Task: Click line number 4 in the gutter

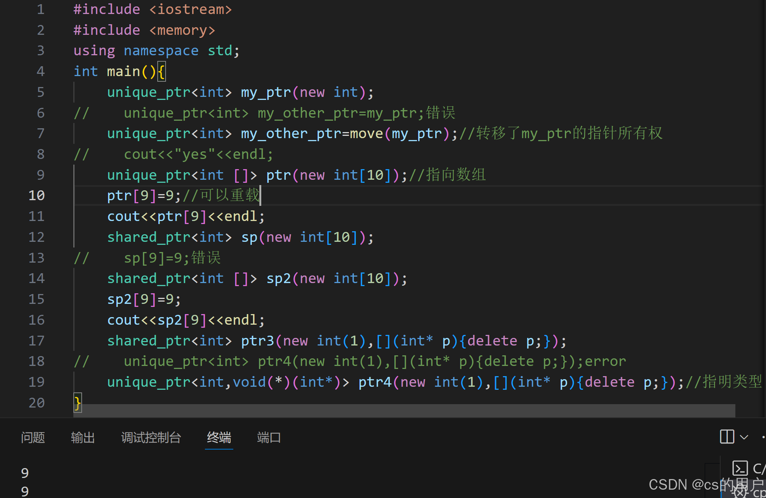Action: 40,72
